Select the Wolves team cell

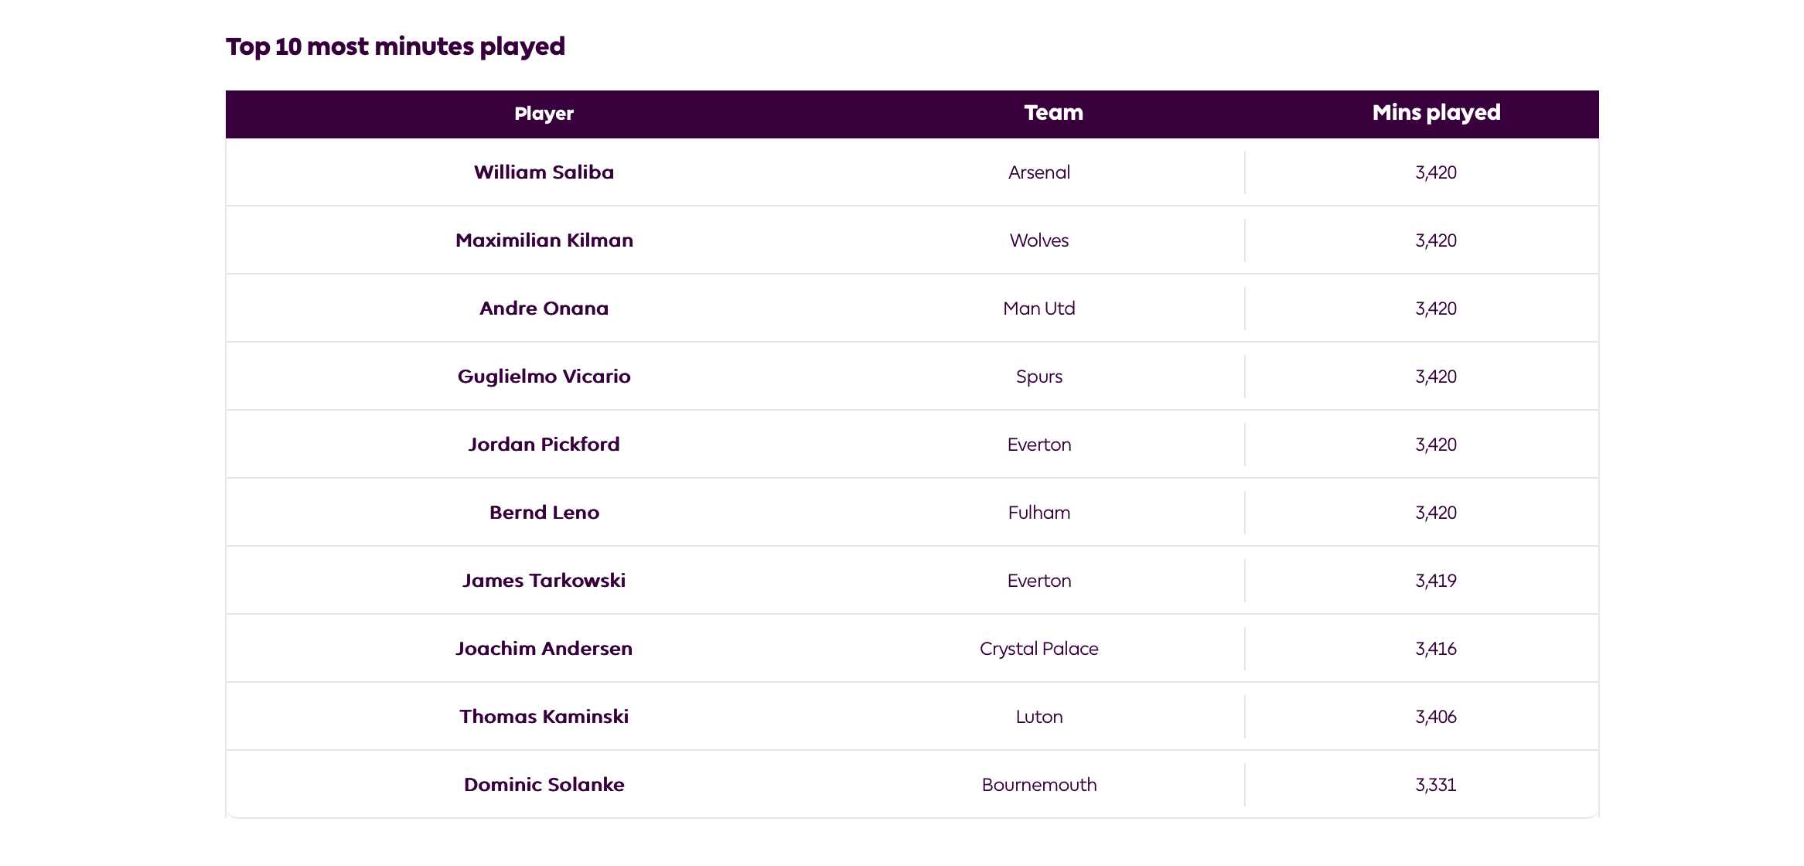[x=1038, y=240]
